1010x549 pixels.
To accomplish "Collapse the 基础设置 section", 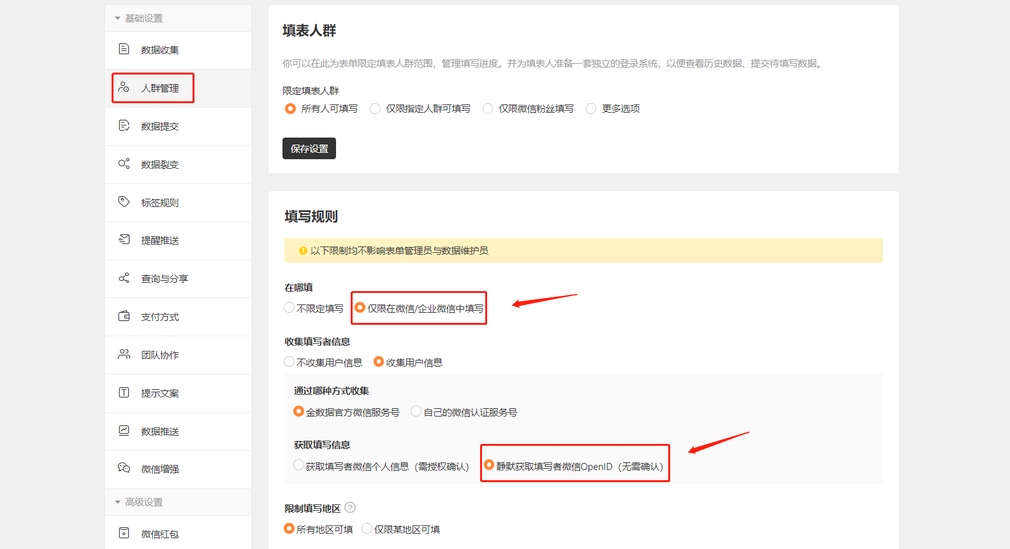I will (117, 18).
